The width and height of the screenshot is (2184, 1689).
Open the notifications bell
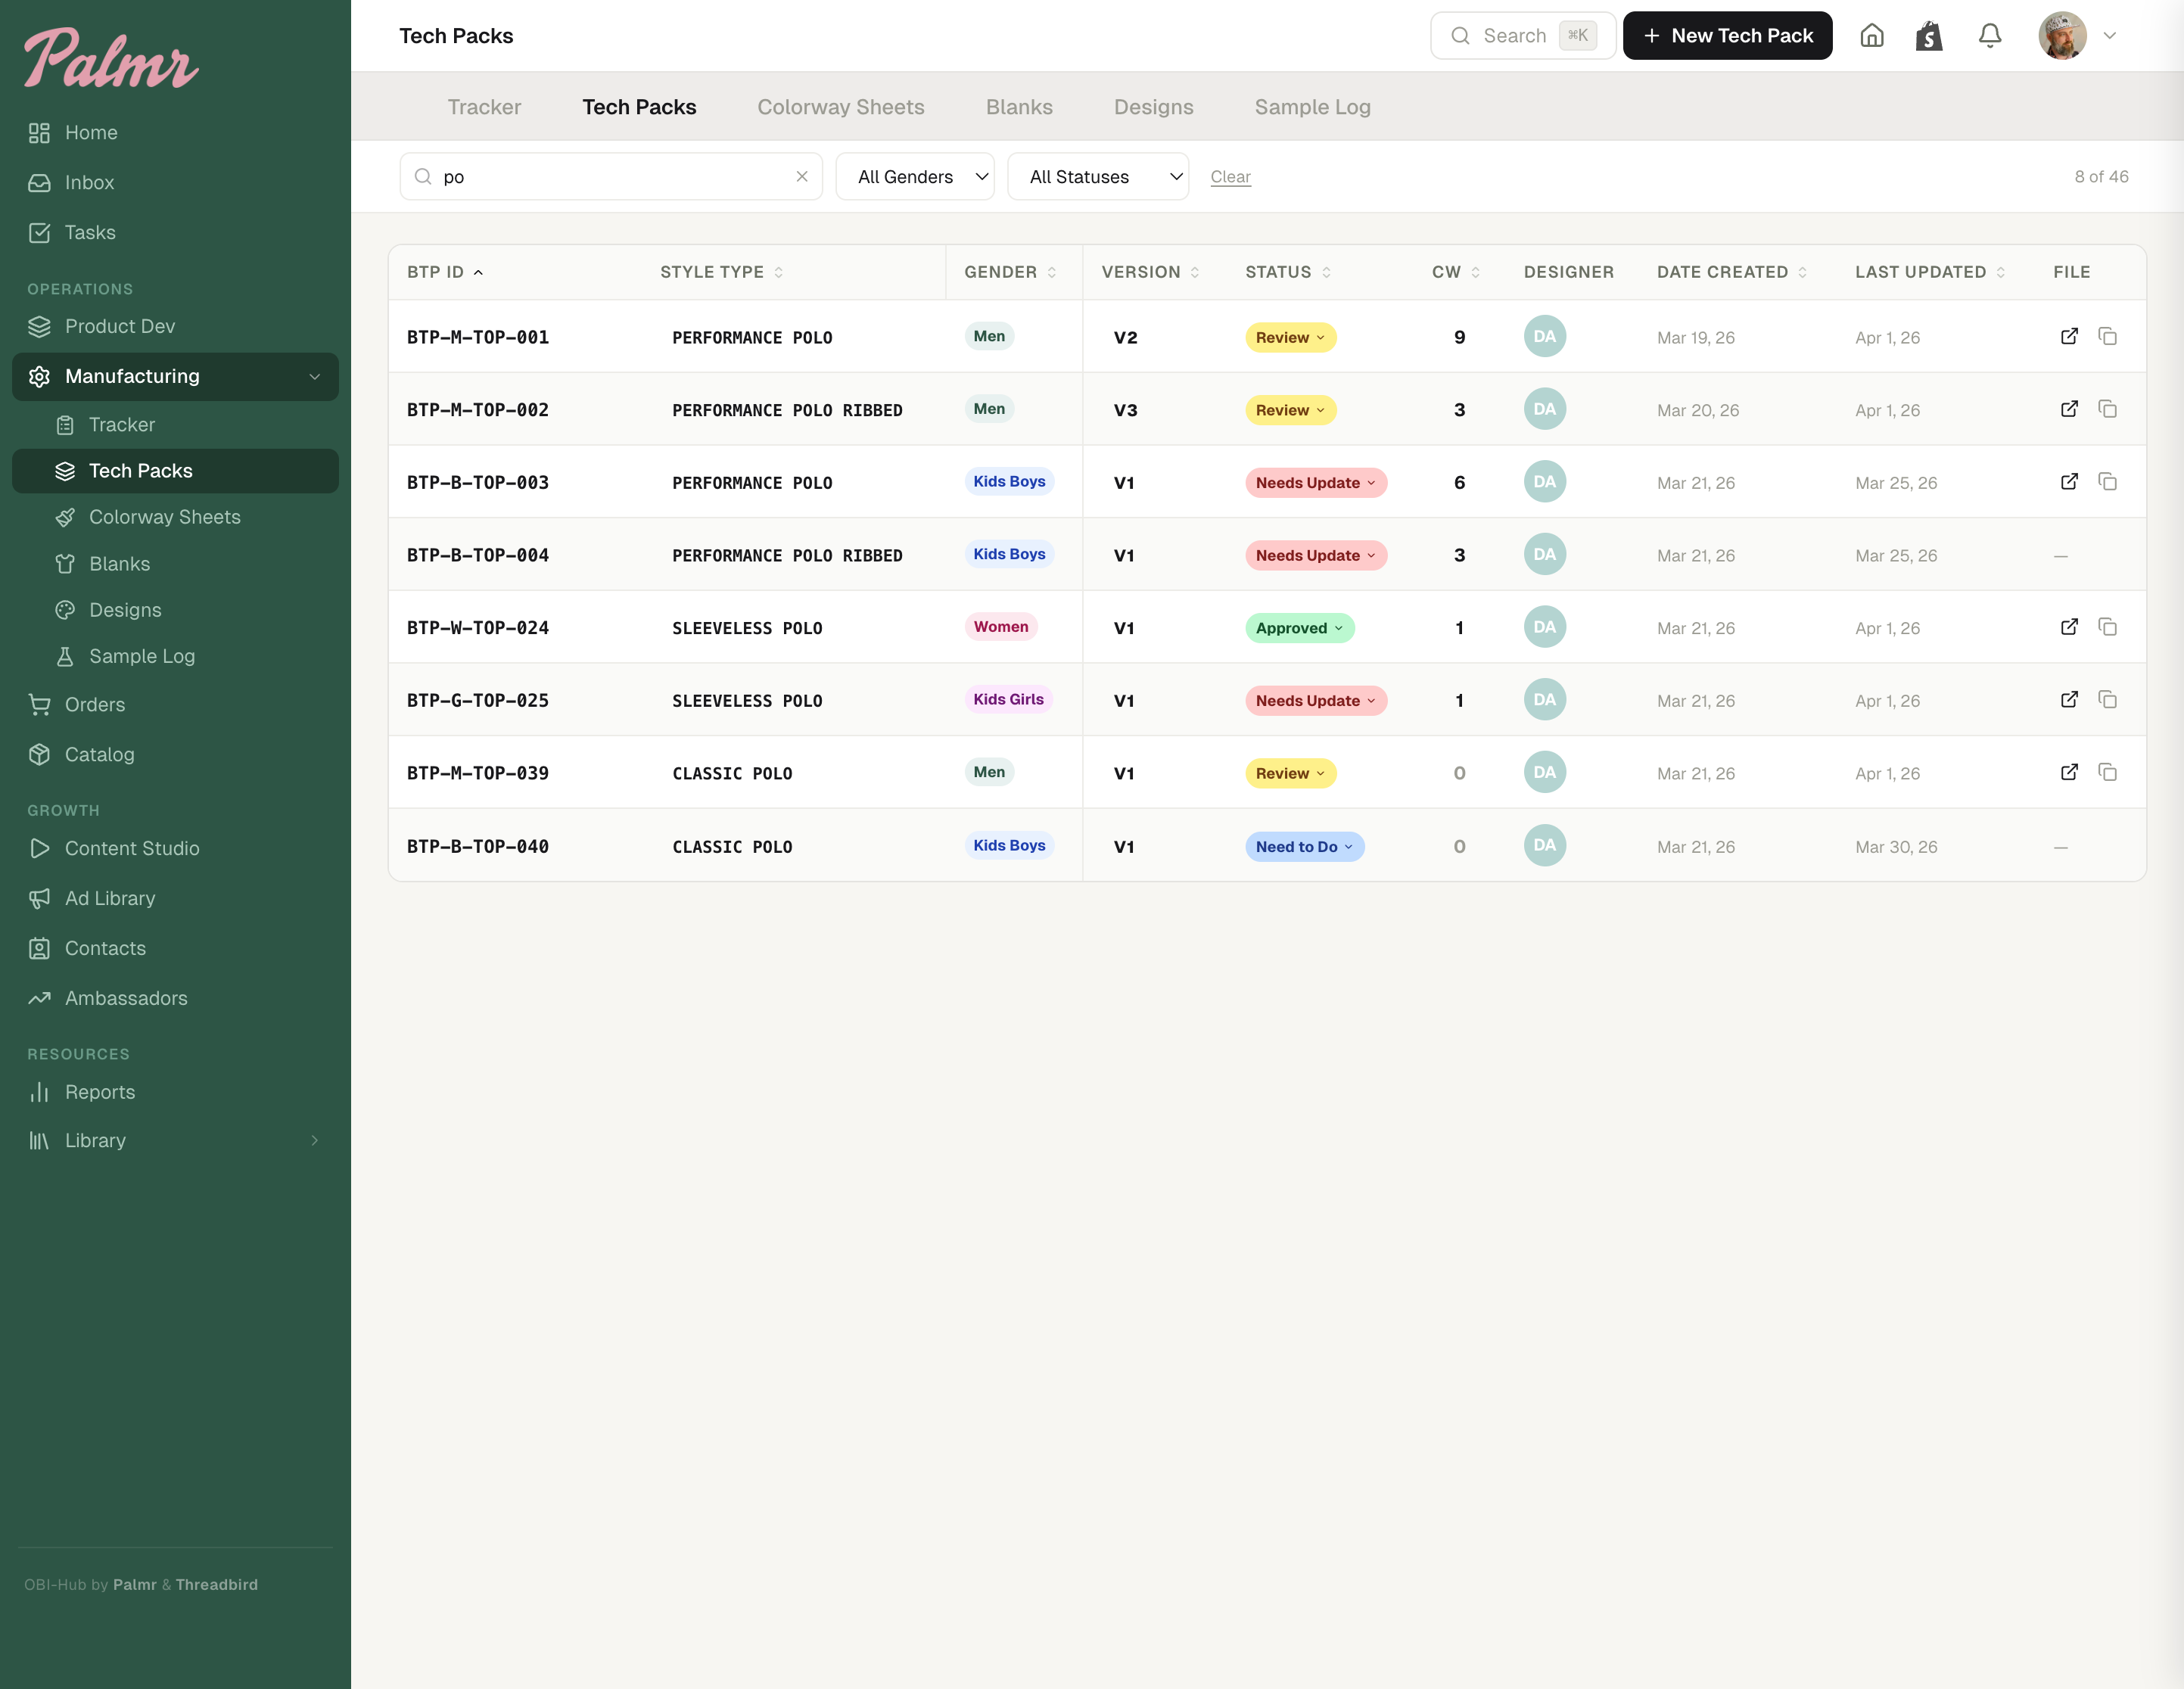pyautogui.click(x=1990, y=36)
